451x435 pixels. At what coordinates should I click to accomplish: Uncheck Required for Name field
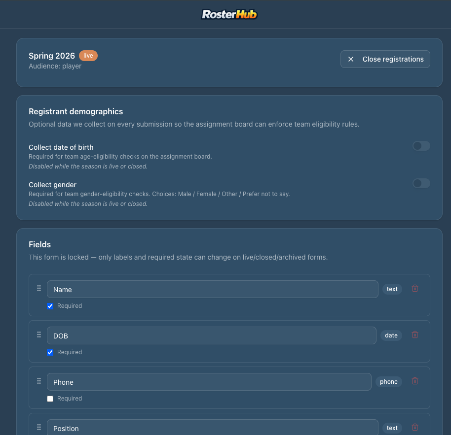(x=50, y=306)
